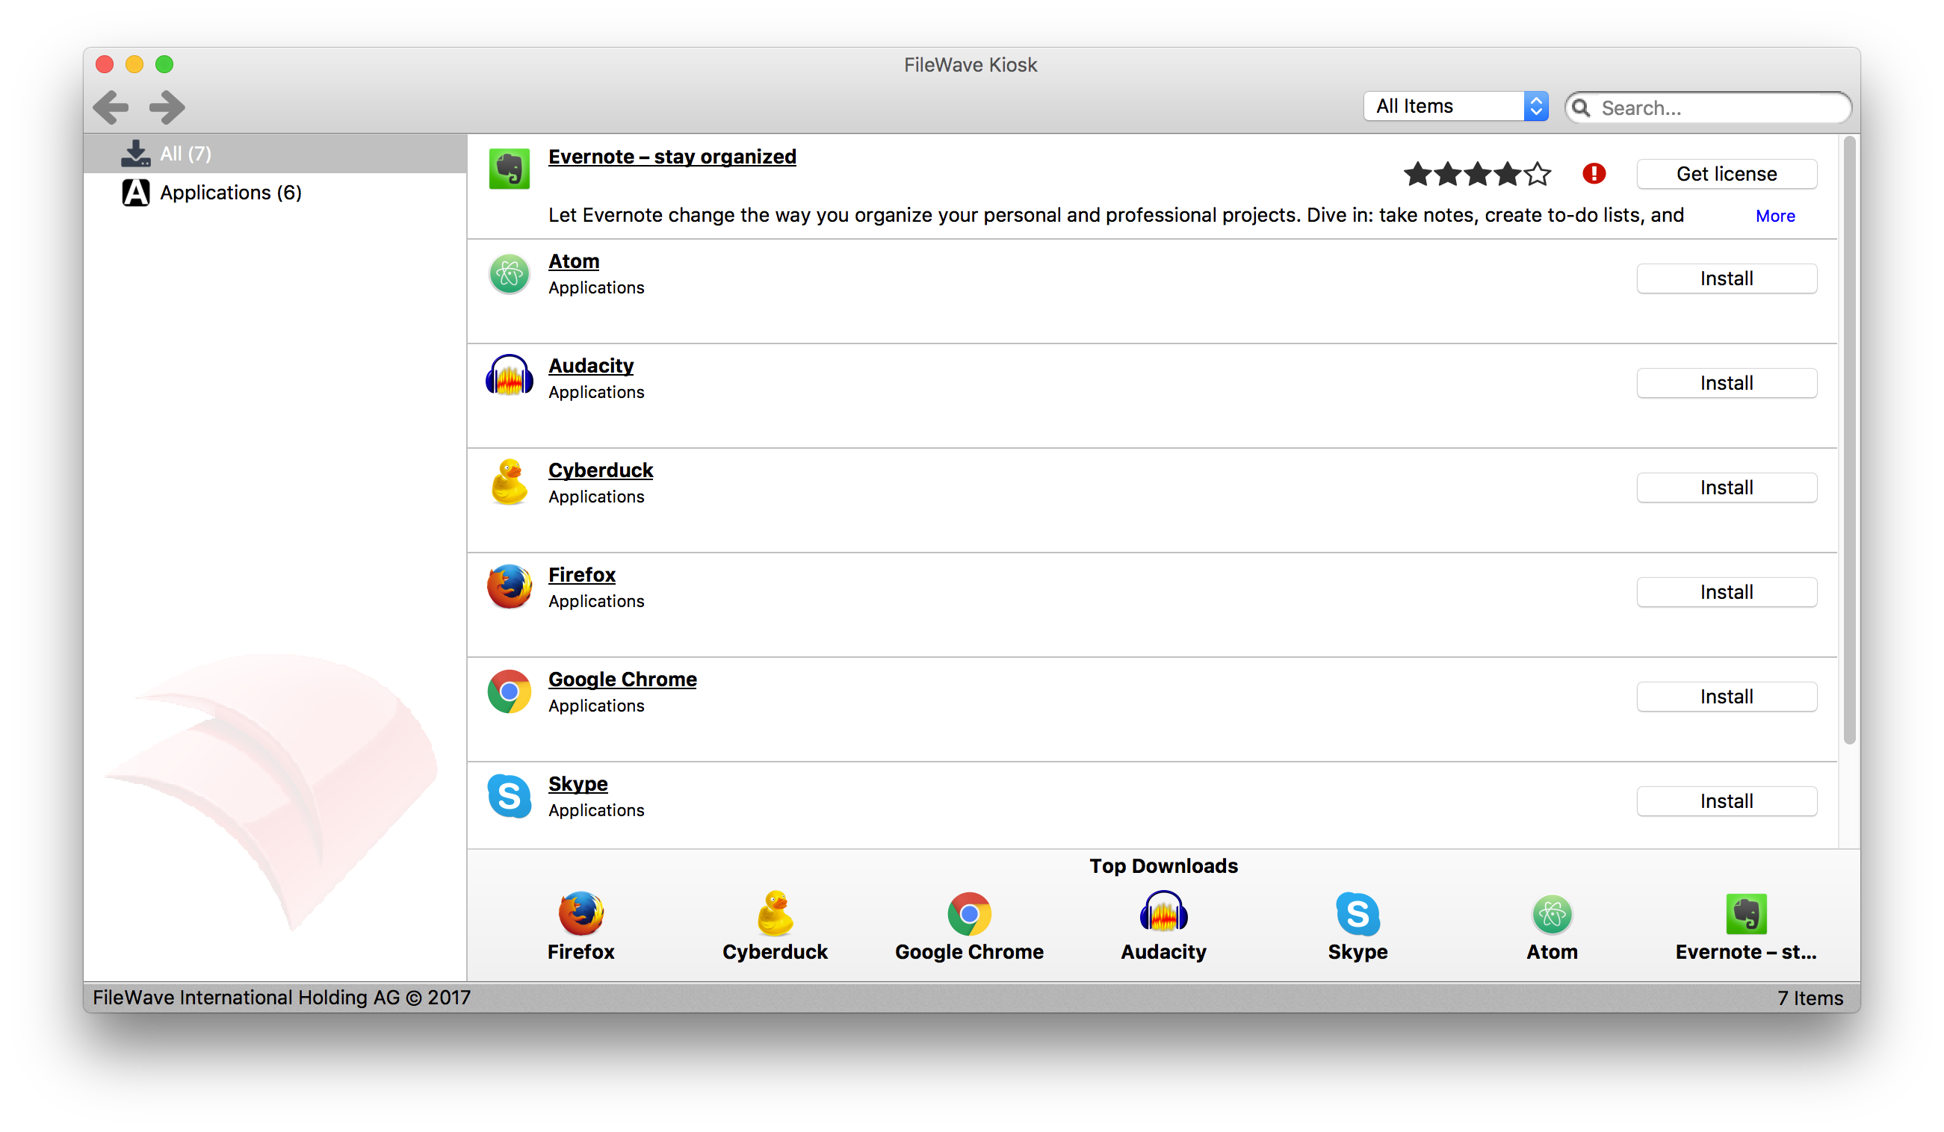This screenshot has height=1132, width=1944.
Task: Show More of Evernote description
Action: pyautogui.click(x=1775, y=216)
